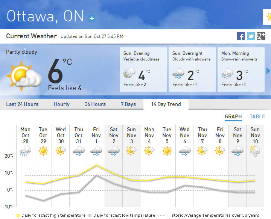Share on Google Plus

(260, 36)
